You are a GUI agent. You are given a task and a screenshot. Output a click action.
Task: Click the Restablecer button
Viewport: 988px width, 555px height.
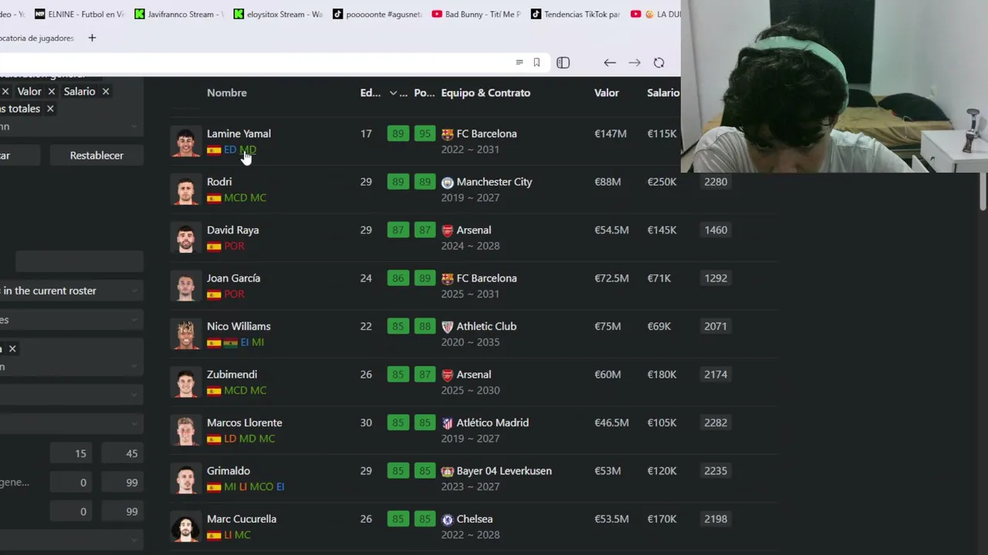(96, 155)
